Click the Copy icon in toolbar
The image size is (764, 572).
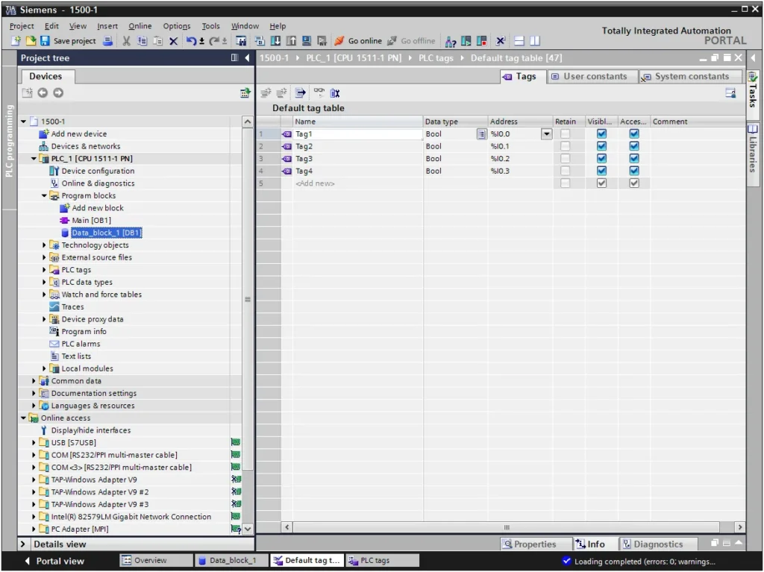(142, 41)
